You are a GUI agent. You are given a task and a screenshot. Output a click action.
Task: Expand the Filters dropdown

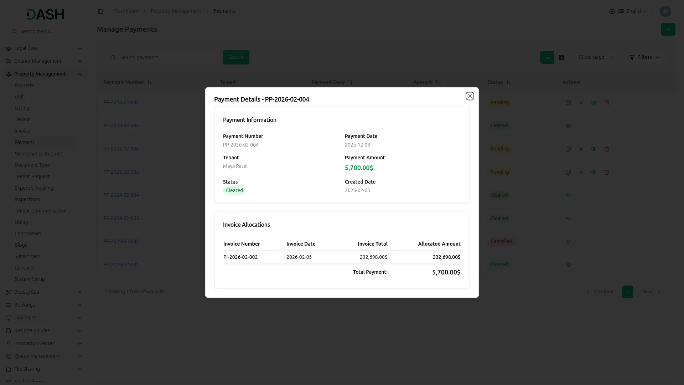[644, 57]
